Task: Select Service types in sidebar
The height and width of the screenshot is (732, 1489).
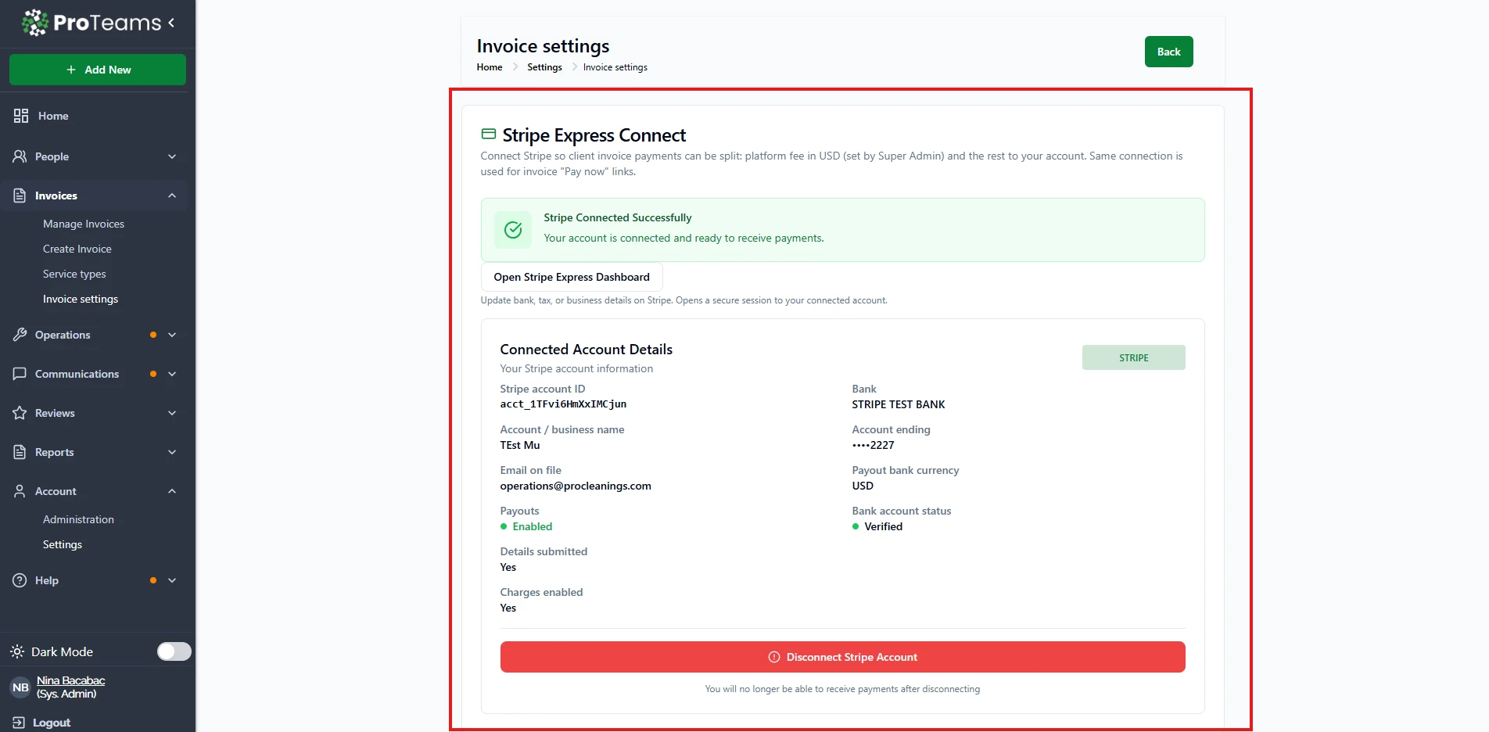Action: point(74,274)
